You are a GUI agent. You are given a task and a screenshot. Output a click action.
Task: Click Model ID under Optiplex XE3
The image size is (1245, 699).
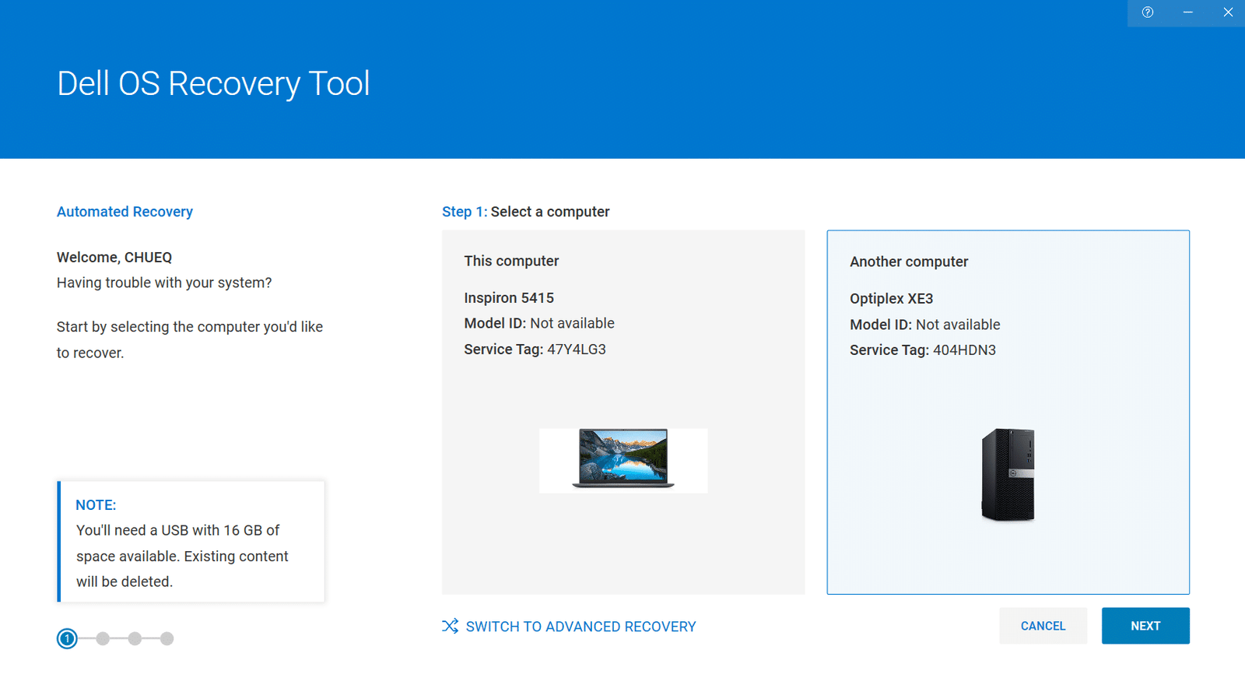[924, 325]
